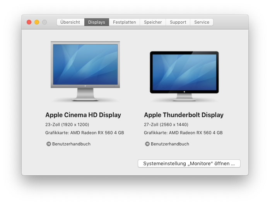Close the window with red button
This screenshot has height=204, width=270.
[29, 22]
